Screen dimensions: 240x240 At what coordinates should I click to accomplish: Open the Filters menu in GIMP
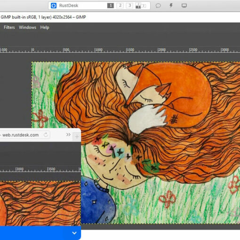coord(9,27)
